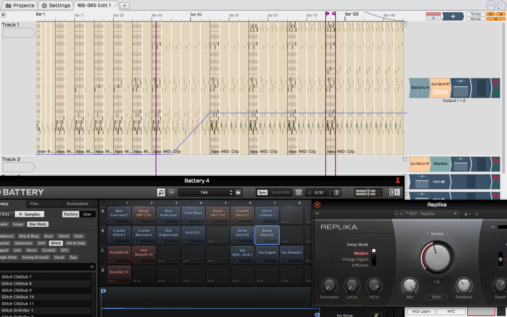Click the Battery panic exclamation icon

click(x=337, y=192)
